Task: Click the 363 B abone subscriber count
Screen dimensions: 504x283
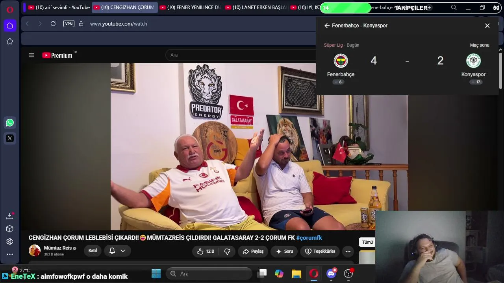Action: click(x=54, y=254)
